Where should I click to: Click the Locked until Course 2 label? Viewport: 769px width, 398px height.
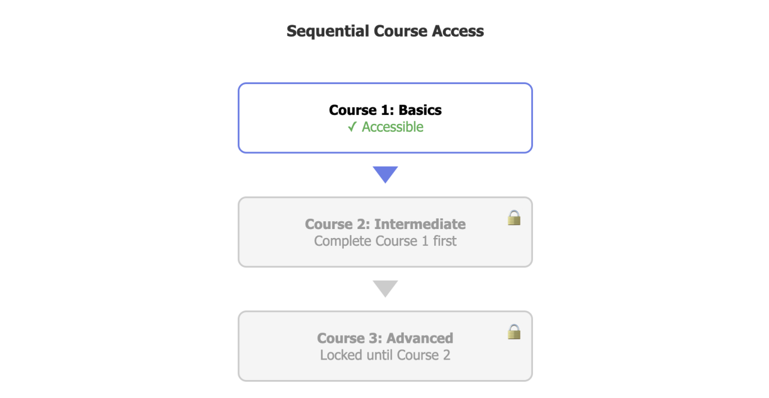[x=385, y=355]
